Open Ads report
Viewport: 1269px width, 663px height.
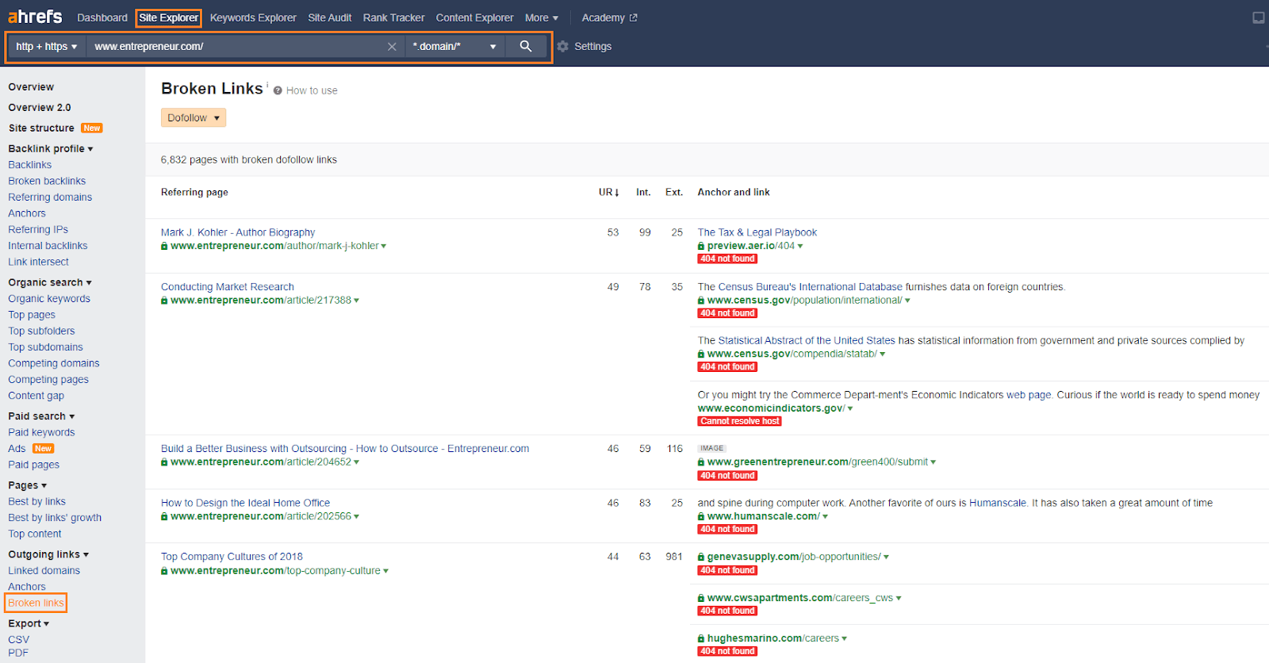click(x=17, y=449)
